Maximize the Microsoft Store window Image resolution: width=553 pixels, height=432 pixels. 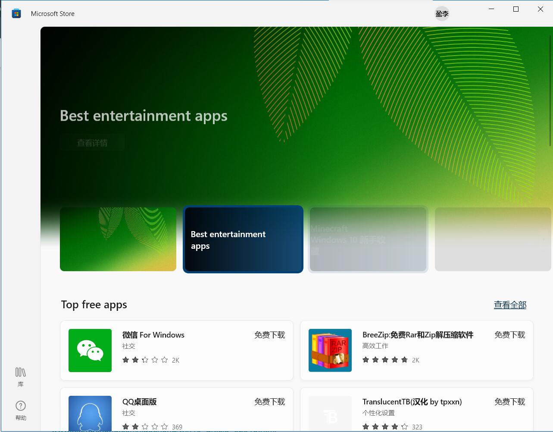click(x=516, y=9)
